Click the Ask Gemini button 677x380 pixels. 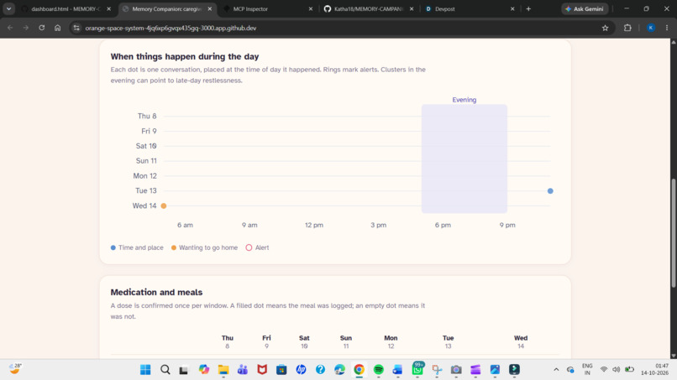tap(585, 8)
